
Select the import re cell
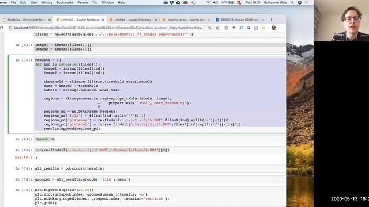(x=160, y=139)
